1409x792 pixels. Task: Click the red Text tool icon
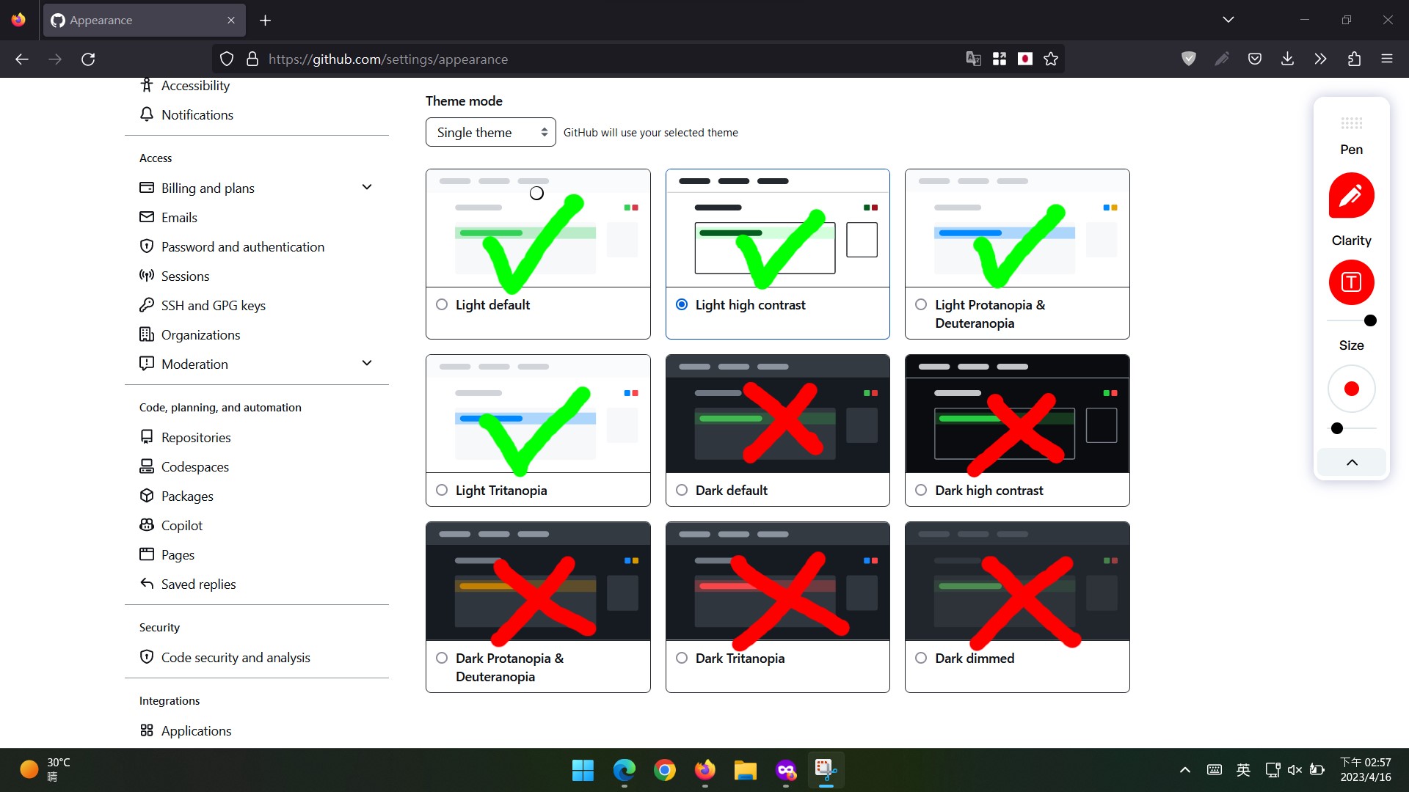1351,282
